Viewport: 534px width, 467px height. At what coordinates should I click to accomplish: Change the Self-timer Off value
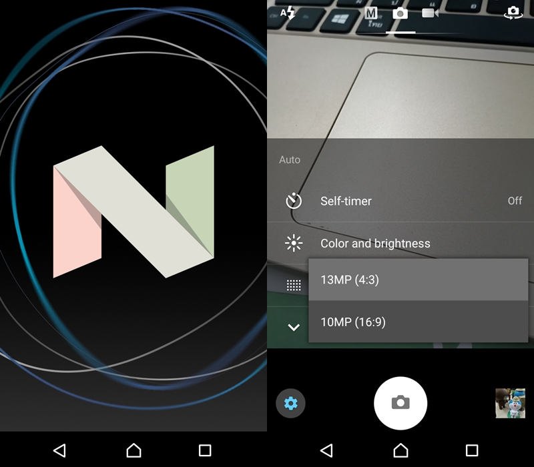(x=515, y=201)
